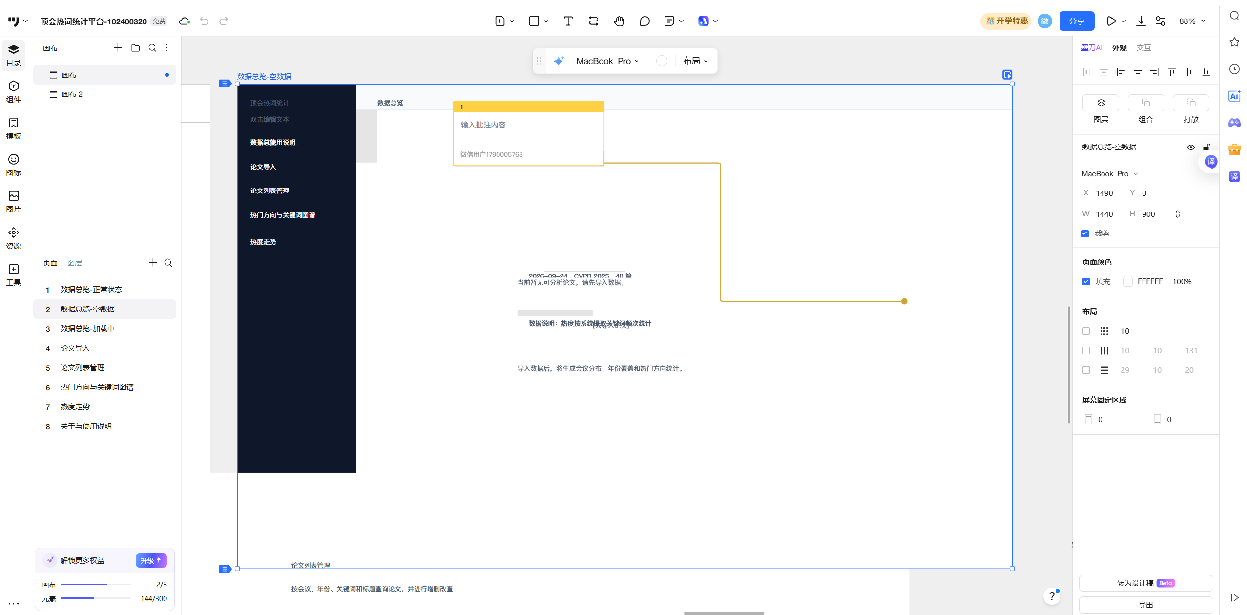Image resolution: width=1247 pixels, height=615 pixels.
Task: Select the 画布 2 canvas item
Action: (x=104, y=94)
